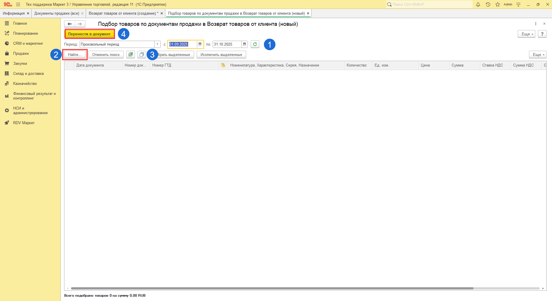552x301 pixels.
Task: Open the Планирование section
Action: click(30, 34)
